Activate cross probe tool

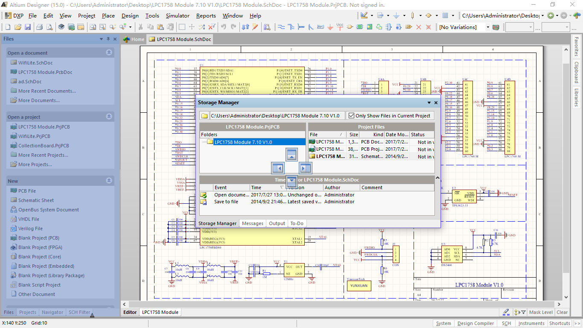[255, 27]
